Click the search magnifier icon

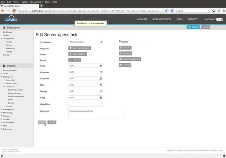214,11
